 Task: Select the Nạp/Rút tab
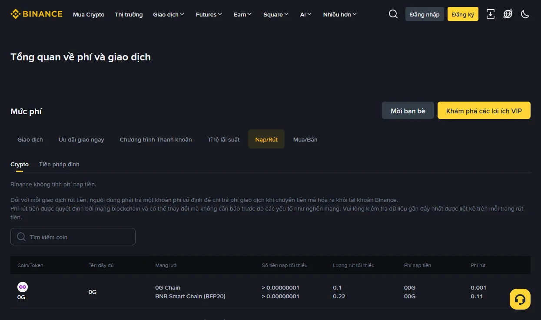266,139
